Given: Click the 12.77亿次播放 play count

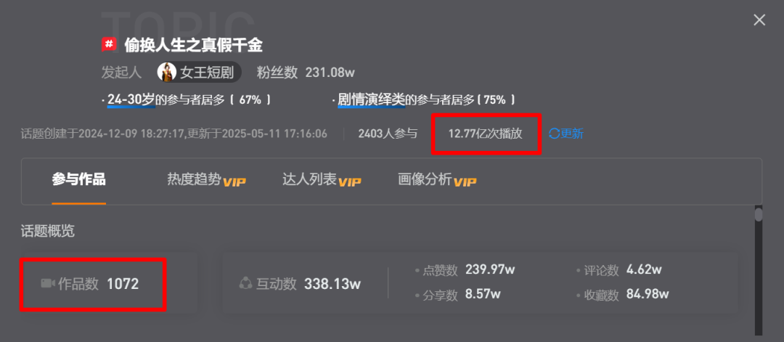Looking at the screenshot, I should coord(485,134).
